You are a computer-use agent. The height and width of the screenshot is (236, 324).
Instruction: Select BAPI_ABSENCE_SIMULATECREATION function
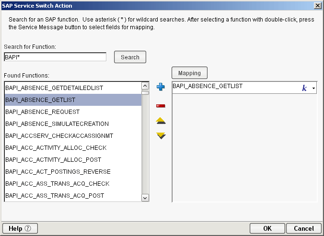coord(73,124)
